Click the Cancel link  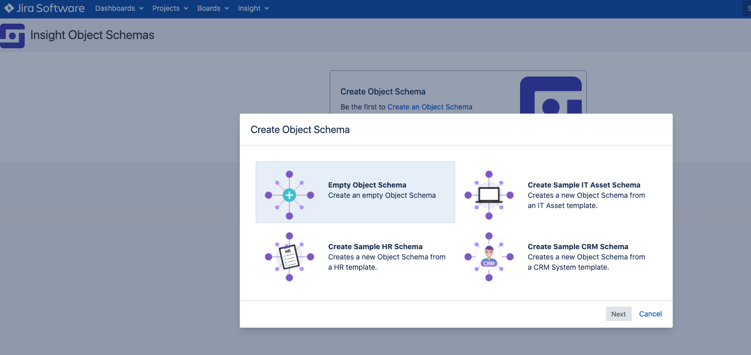(650, 313)
